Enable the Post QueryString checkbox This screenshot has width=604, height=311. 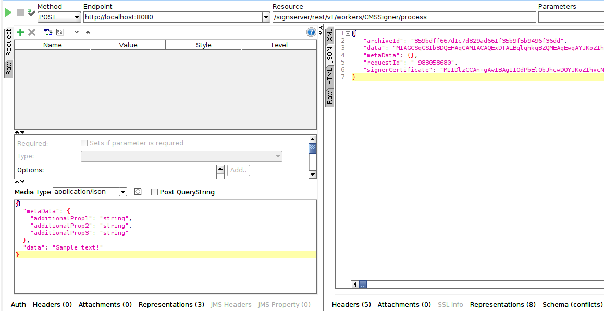pos(154,192)
